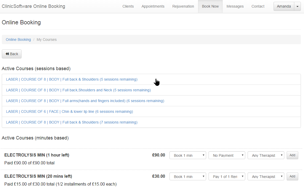Open the Messages page

pyautogui.click(x=235, y=7)
